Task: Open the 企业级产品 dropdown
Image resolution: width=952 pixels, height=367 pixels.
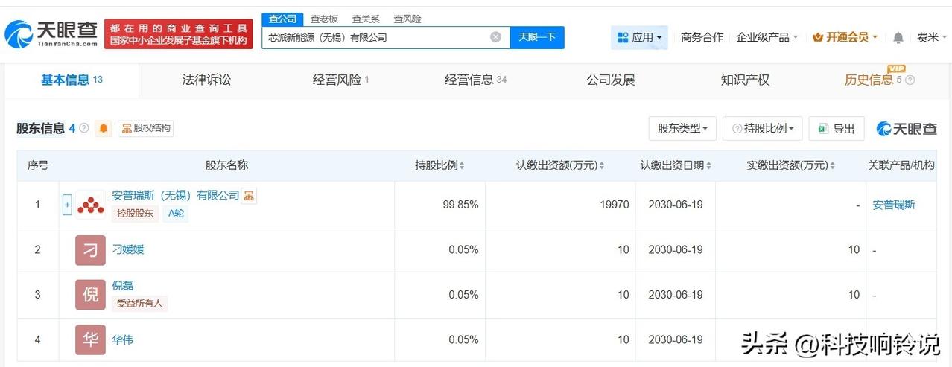Action: 767,37
